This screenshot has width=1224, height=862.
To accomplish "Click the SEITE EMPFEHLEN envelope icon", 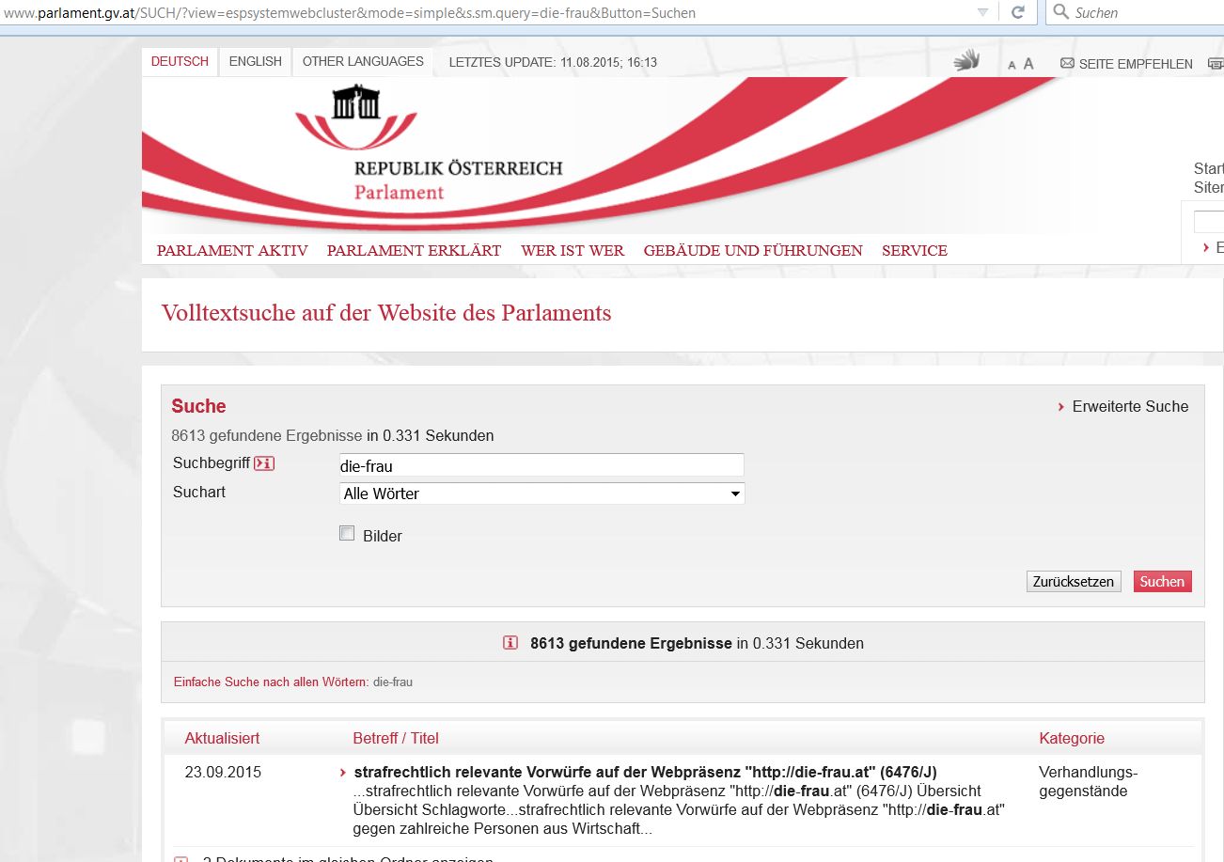I will 1067,63.
